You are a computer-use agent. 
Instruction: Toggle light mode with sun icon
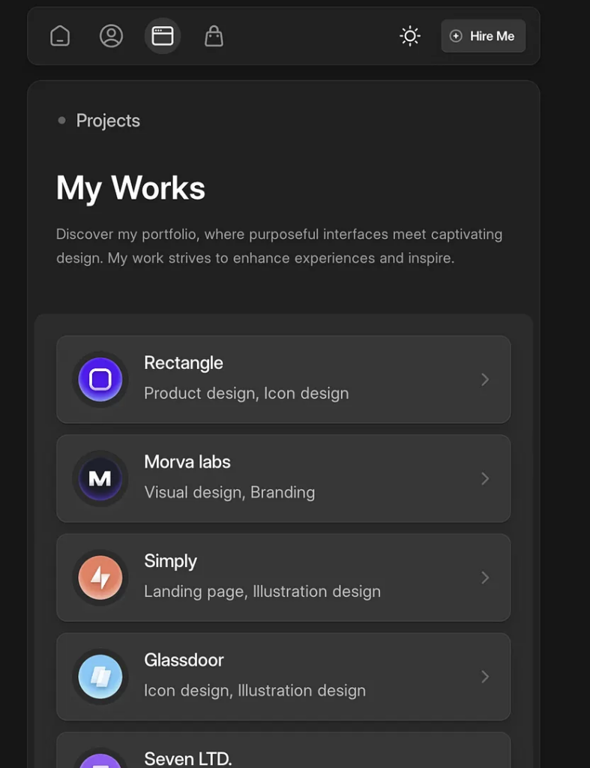[410, 36]
